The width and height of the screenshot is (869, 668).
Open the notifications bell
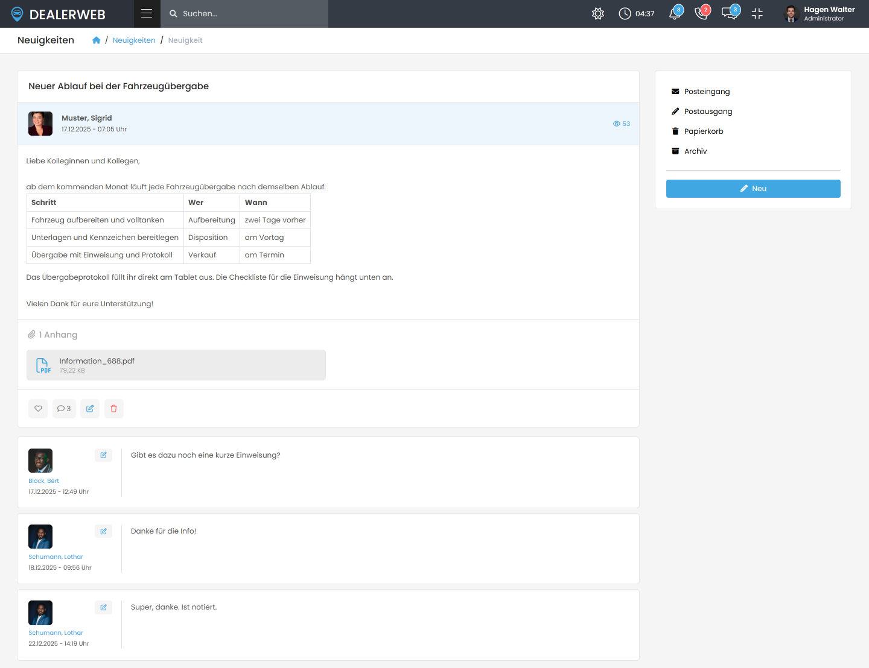(675, 13)
